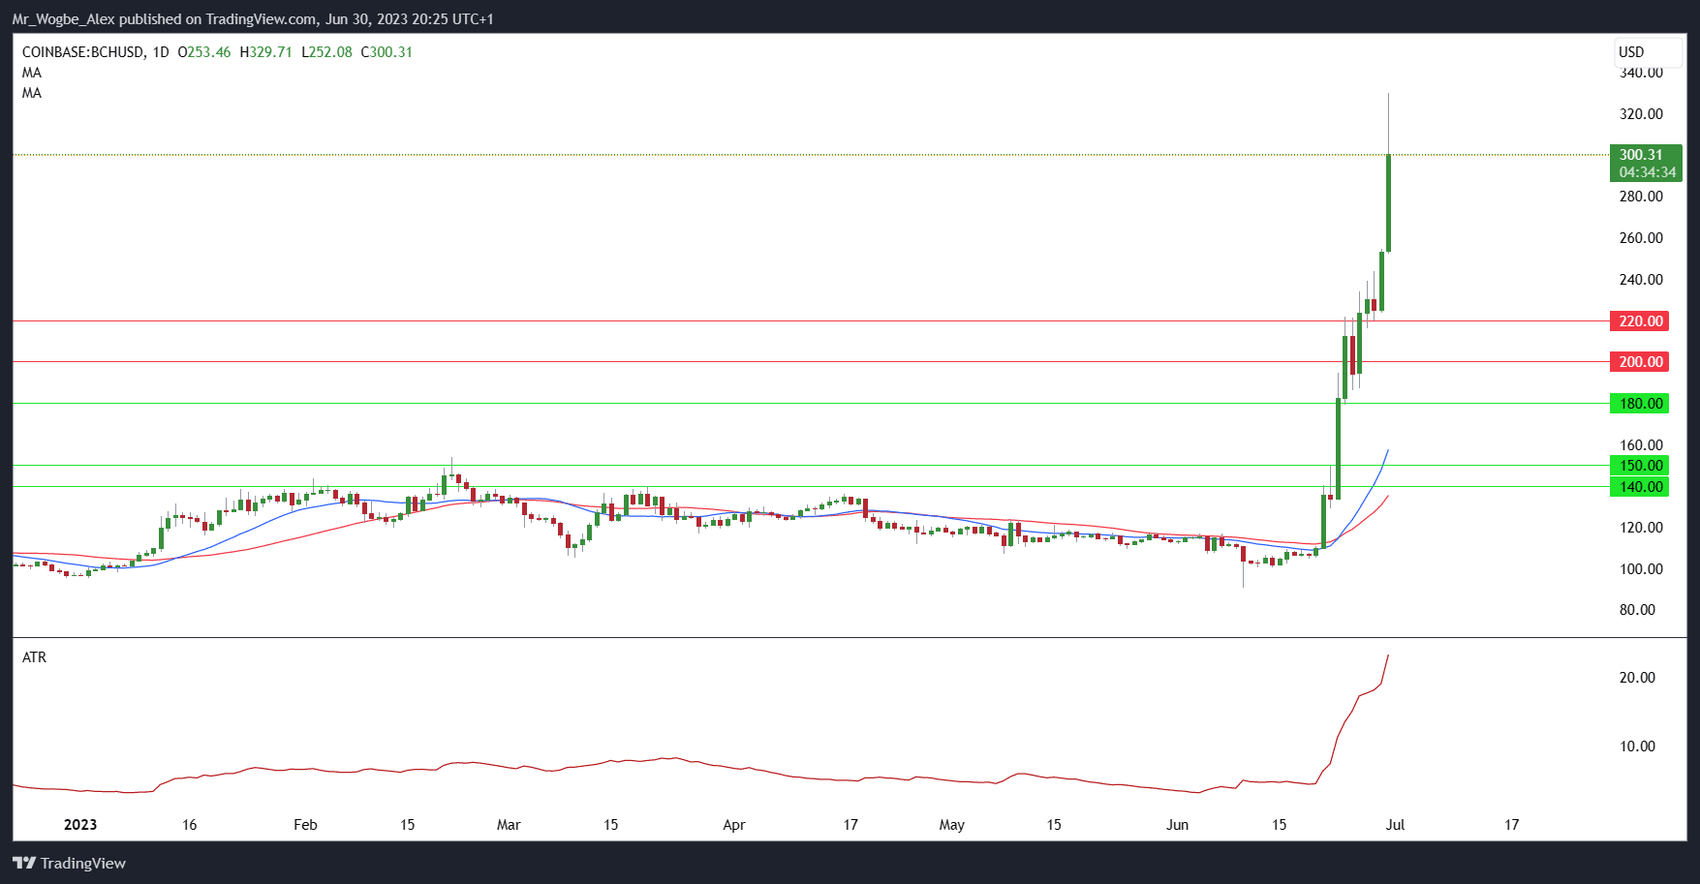Click the 160.00 price axis label

(1641, 445)
